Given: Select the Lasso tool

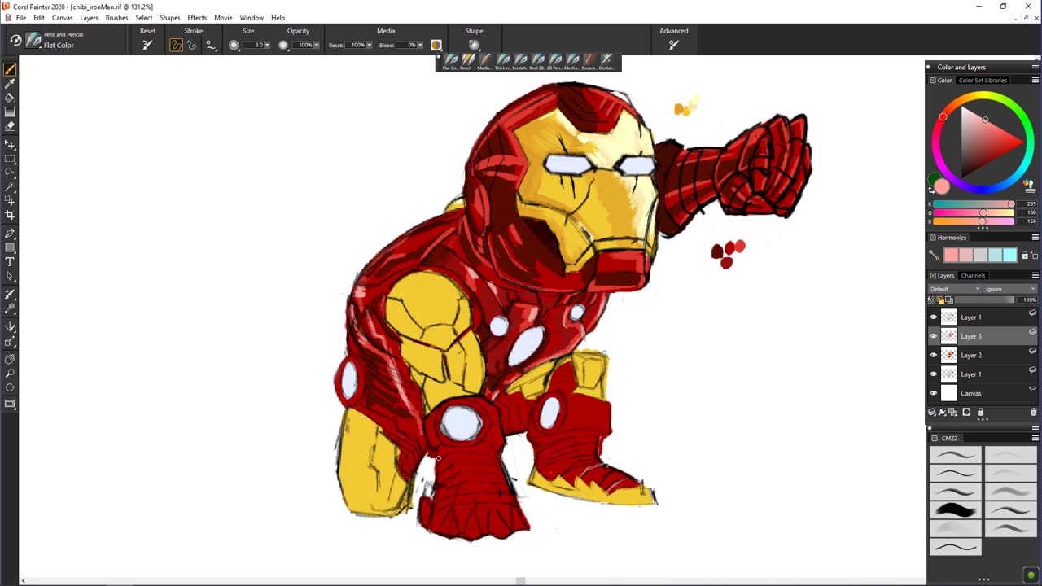Looking at the screenshot, I should click(10, 173).
